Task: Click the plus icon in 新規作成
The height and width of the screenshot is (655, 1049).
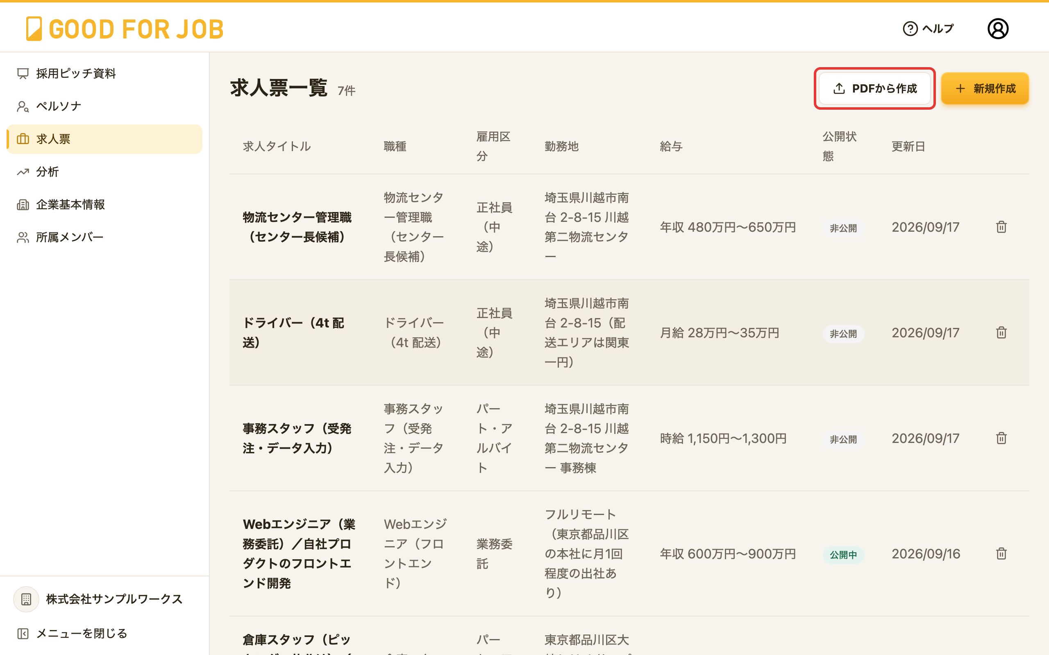Action: click(x=960, y=88)
